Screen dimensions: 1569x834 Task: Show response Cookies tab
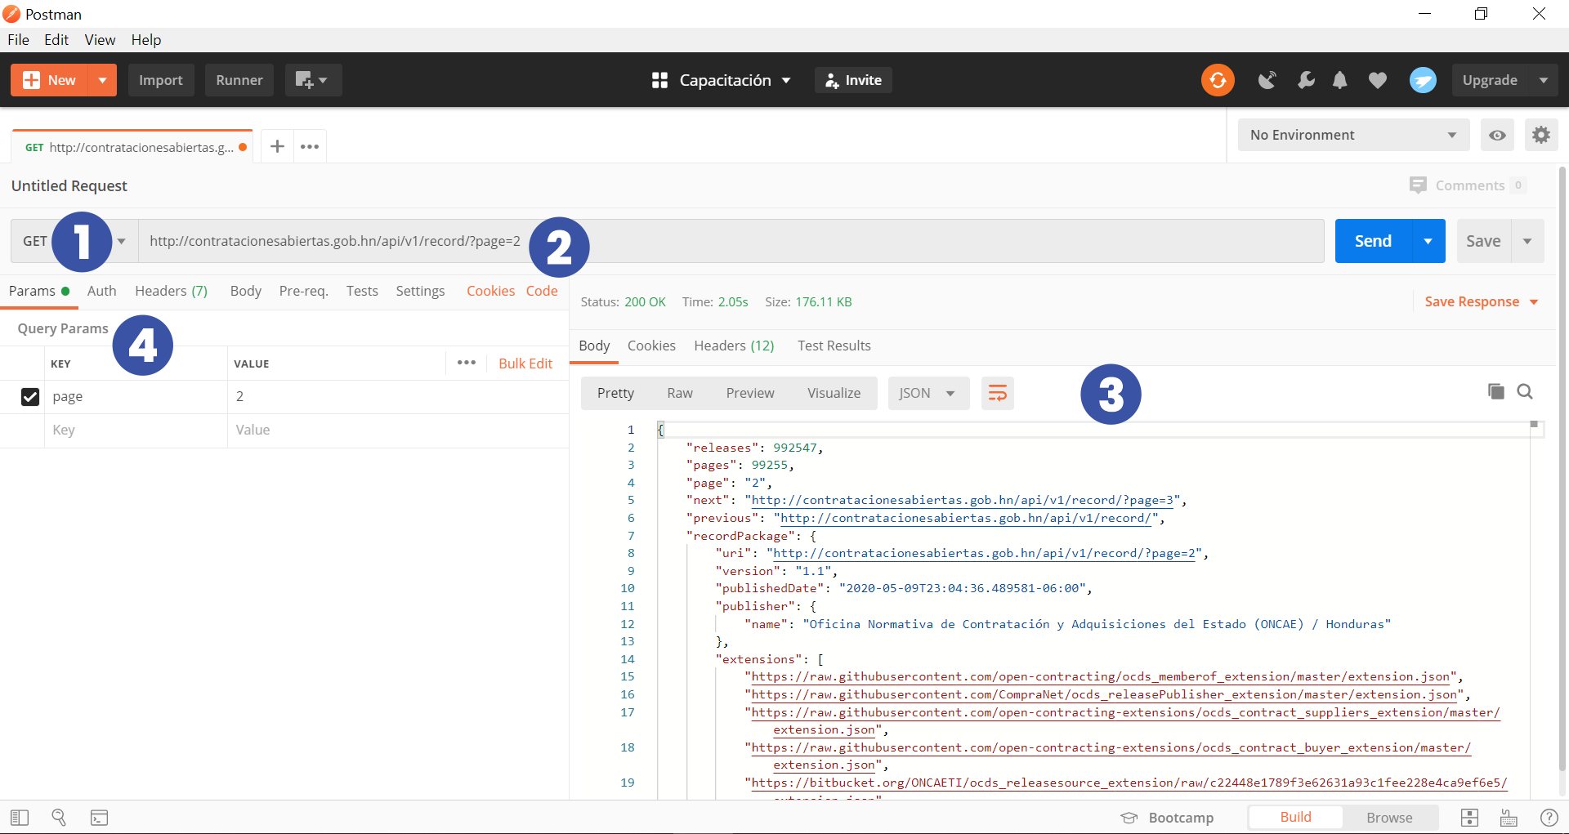click(x=651, y=346)
